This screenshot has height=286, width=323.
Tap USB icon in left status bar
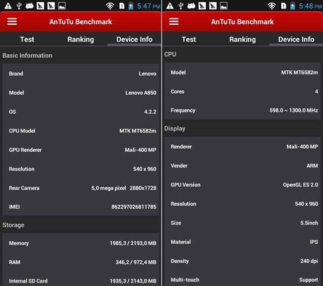[19, 6]
